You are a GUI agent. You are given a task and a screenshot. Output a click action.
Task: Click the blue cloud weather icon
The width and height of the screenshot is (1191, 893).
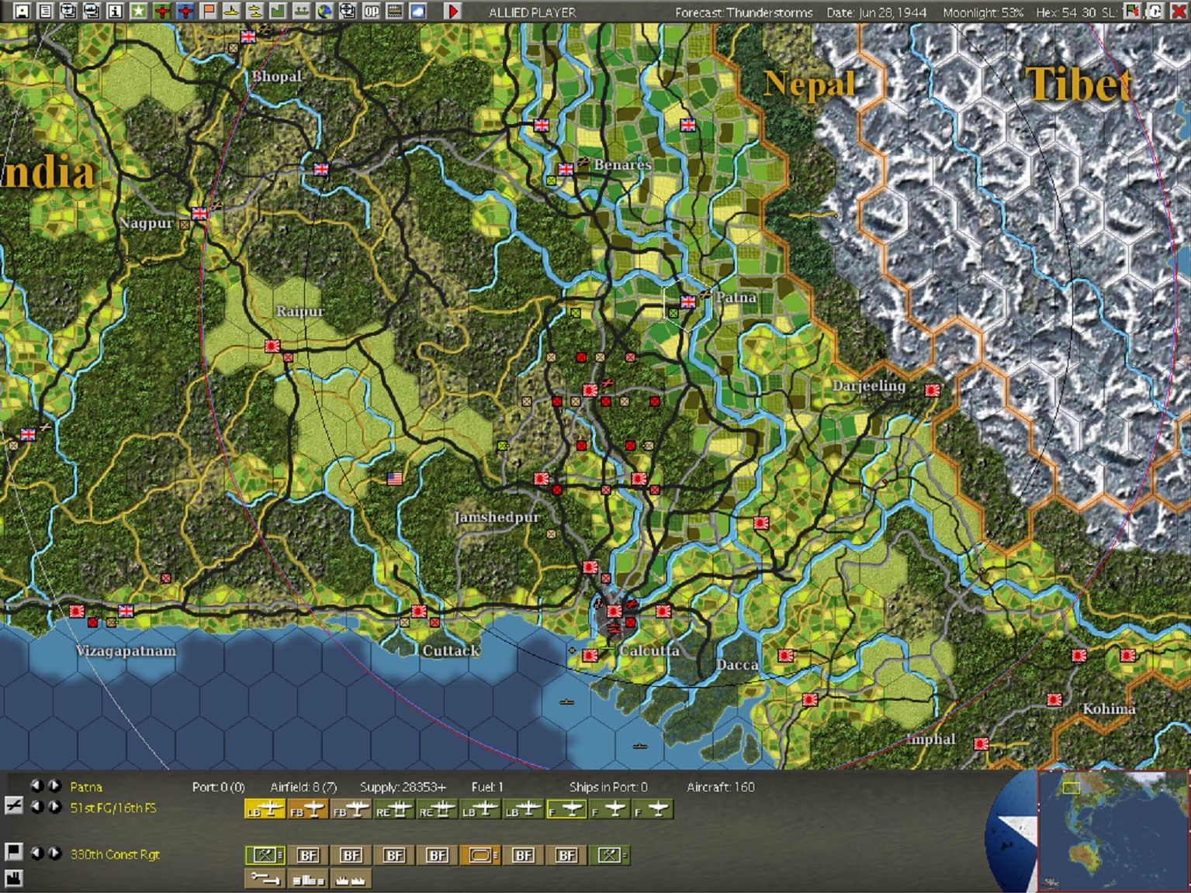(x=418, y=11)
